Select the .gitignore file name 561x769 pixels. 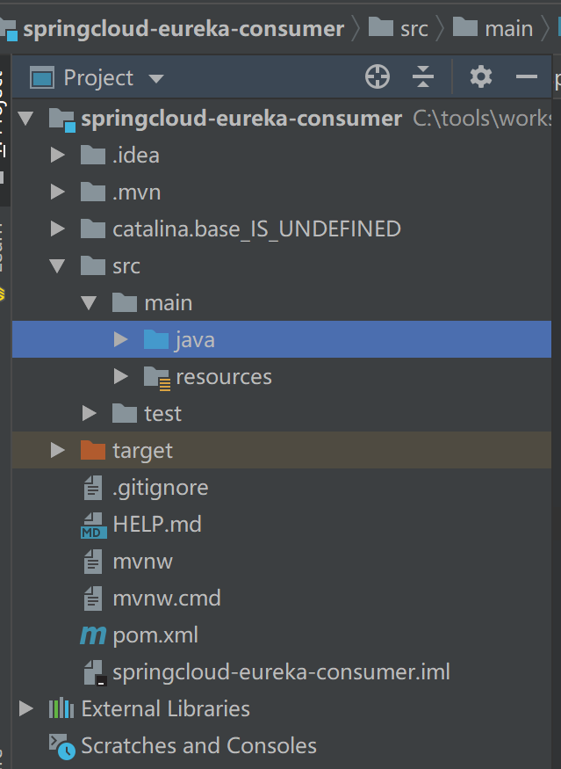point(160,488)
